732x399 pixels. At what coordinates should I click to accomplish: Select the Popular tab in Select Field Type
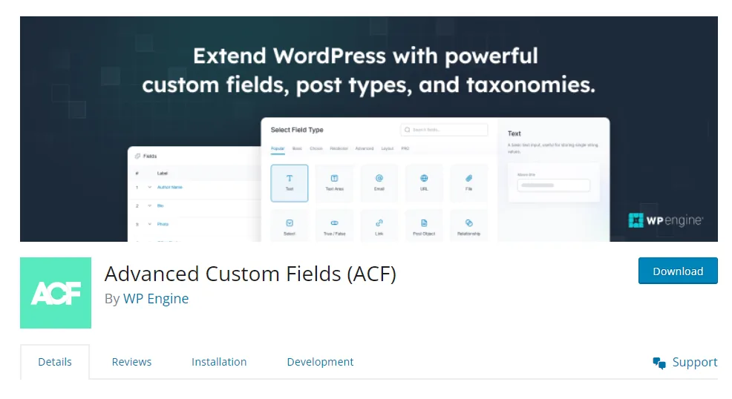pos(278,148)
